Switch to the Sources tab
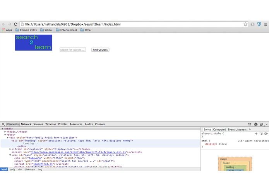Viewport: 269px width, 191px height. point(38,124)
